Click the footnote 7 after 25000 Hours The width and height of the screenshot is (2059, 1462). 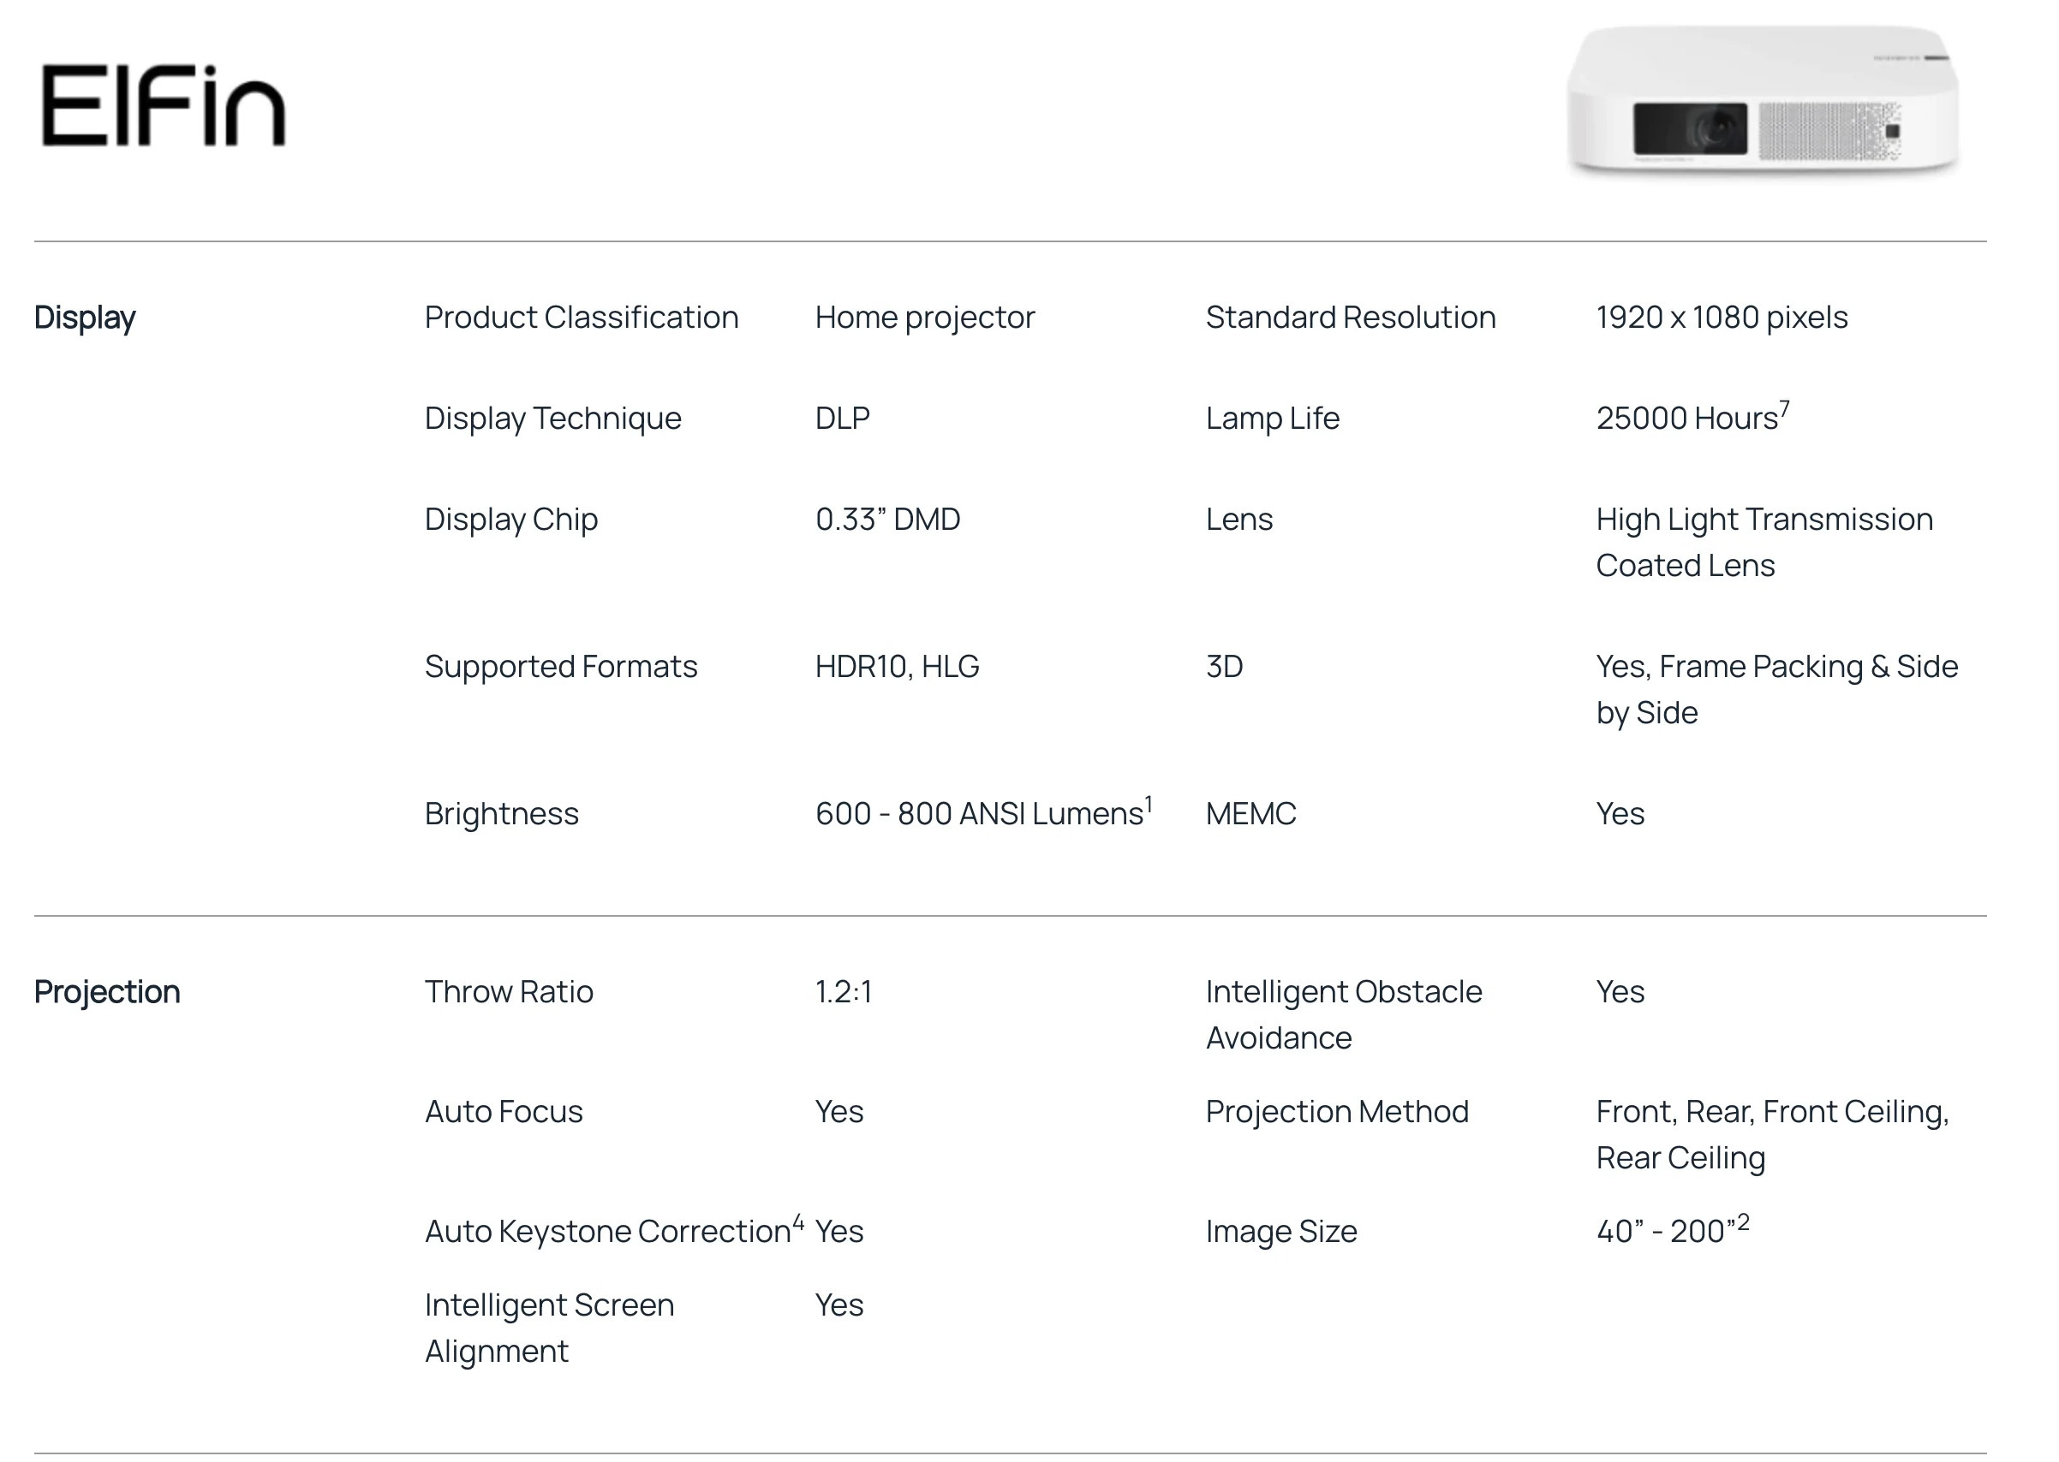(1784, 410)
